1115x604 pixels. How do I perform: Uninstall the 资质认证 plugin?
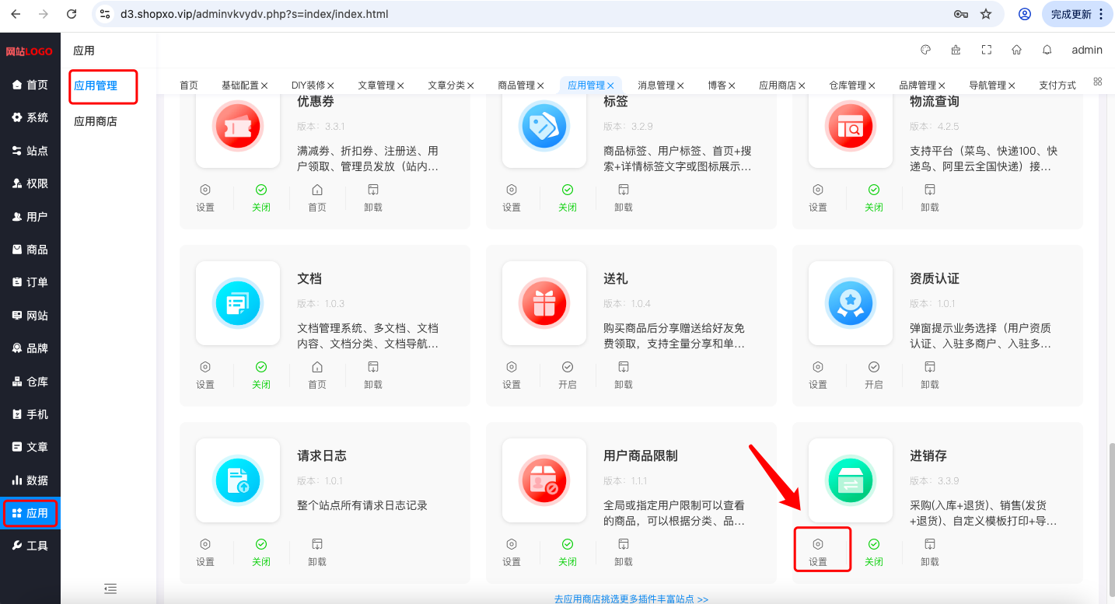(930, 375)
